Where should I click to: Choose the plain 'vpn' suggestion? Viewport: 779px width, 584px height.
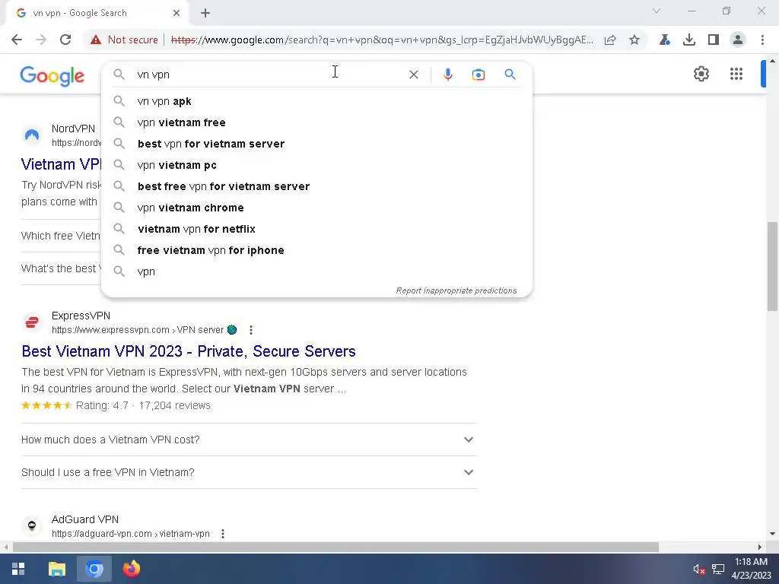[316, 271]
